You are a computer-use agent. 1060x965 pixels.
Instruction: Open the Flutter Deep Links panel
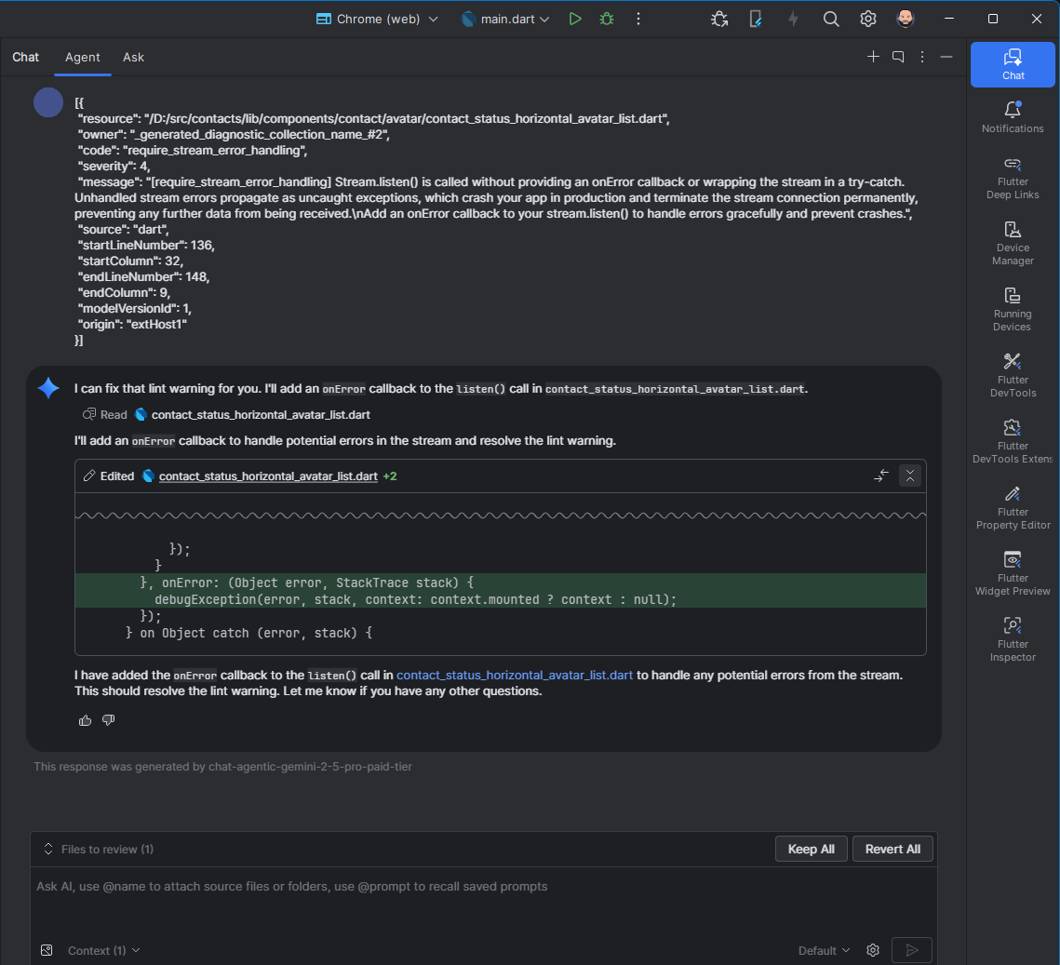tap(1012, 176)
